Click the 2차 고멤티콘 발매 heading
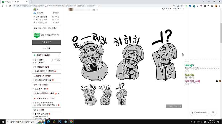The height and width of the screenshot is (124, 222). (x=41, y=67)
